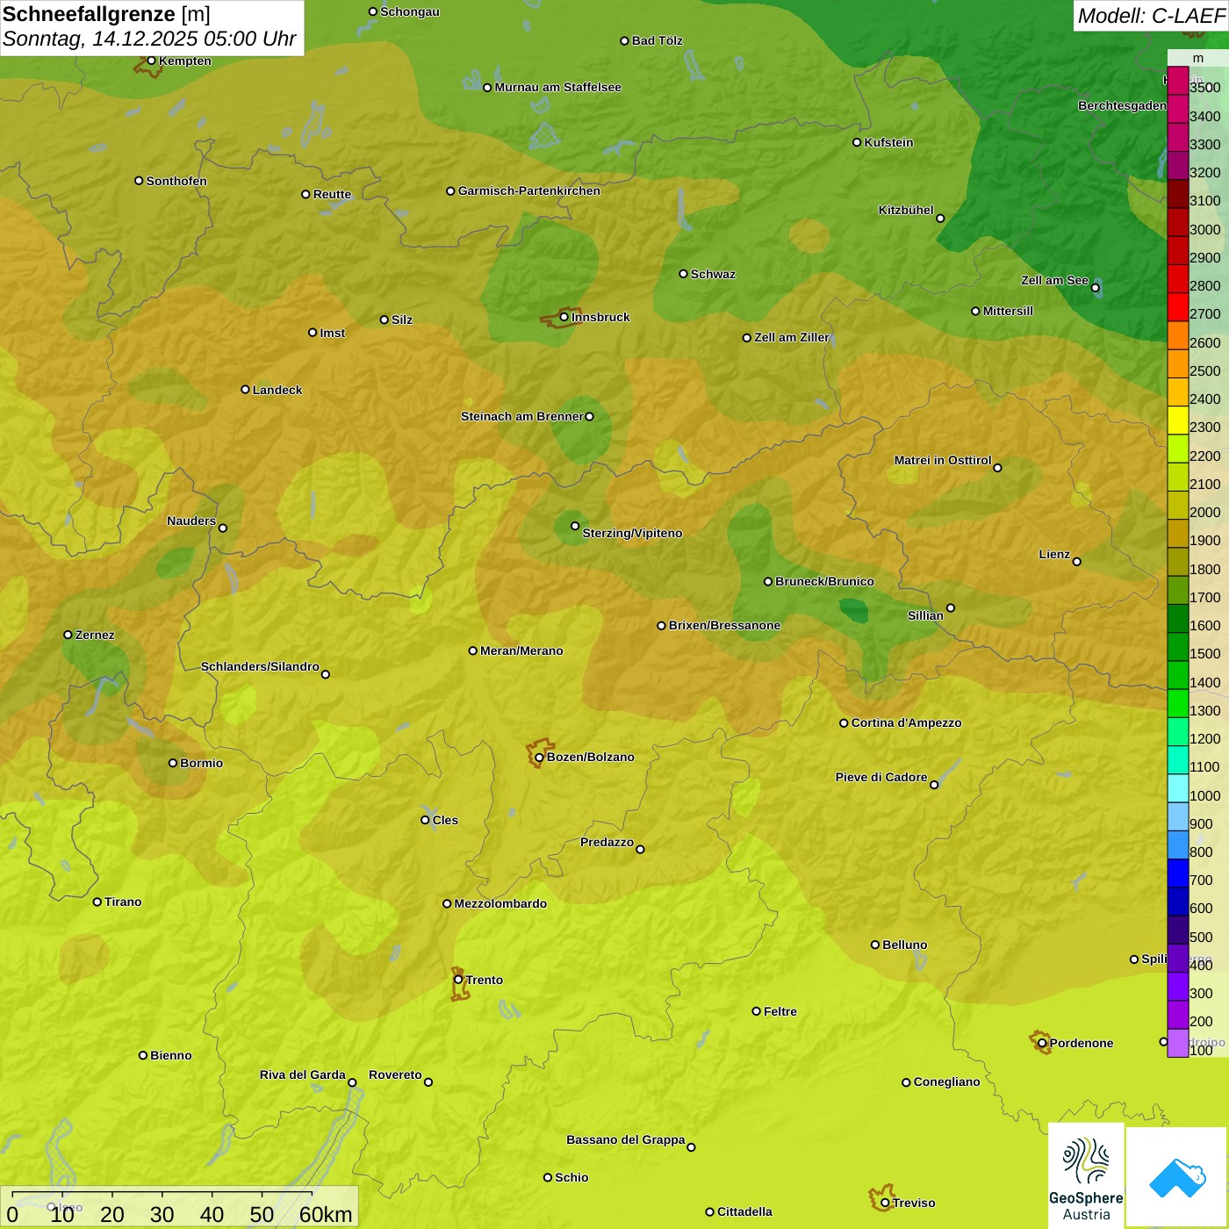Click the Schongau label
This screenshot has width=1229, height=1229.
click(x=409, y=11)
